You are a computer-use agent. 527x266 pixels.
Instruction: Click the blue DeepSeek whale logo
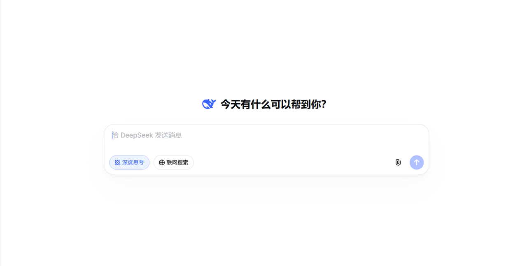[x=209, y=104]
